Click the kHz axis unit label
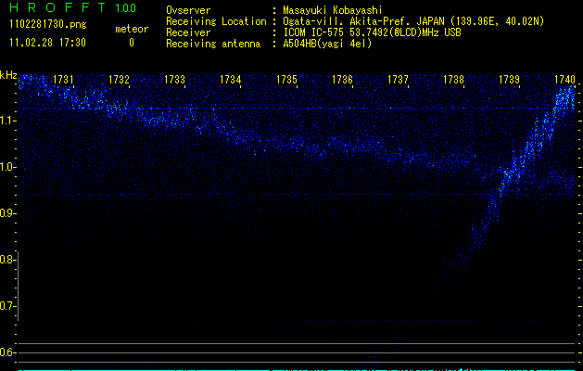This screenshot has height=371, width=583. (x=9, y=74)
